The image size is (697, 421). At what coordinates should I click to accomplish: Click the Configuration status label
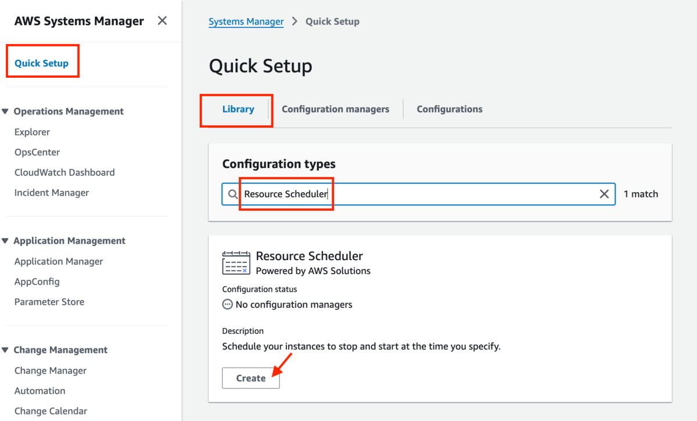pos(260,289)
